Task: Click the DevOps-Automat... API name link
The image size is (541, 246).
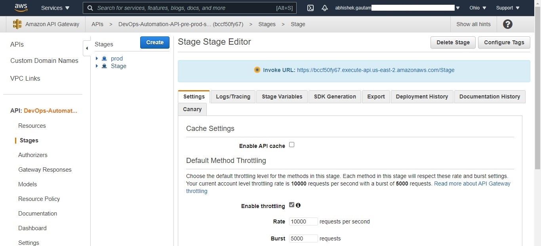Action: pyautogui.click(x=51, y=111)
